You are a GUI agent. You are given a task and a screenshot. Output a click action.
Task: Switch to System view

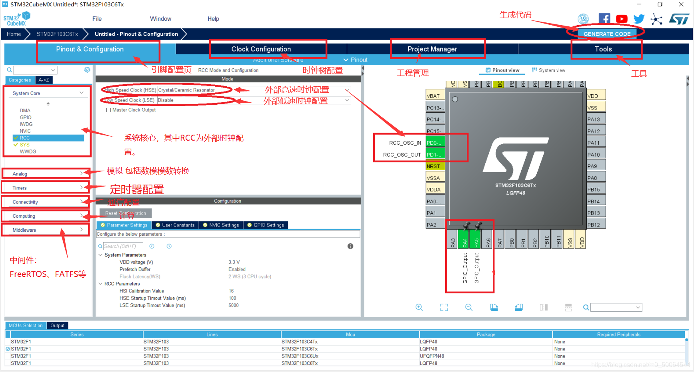coord(548,70)
